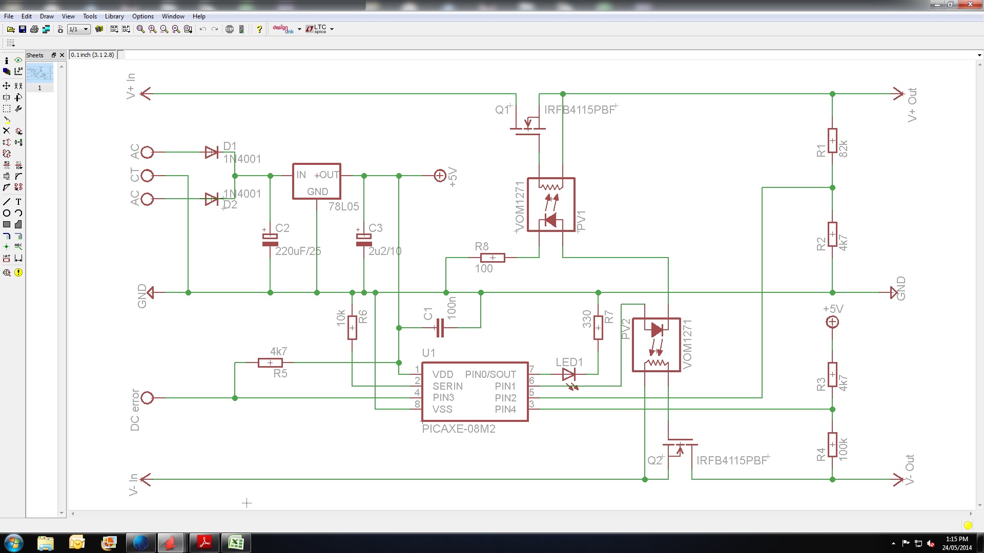Select the Change wrench tool
The height and width of the screenshot is (553, 984).
point(18,109)
